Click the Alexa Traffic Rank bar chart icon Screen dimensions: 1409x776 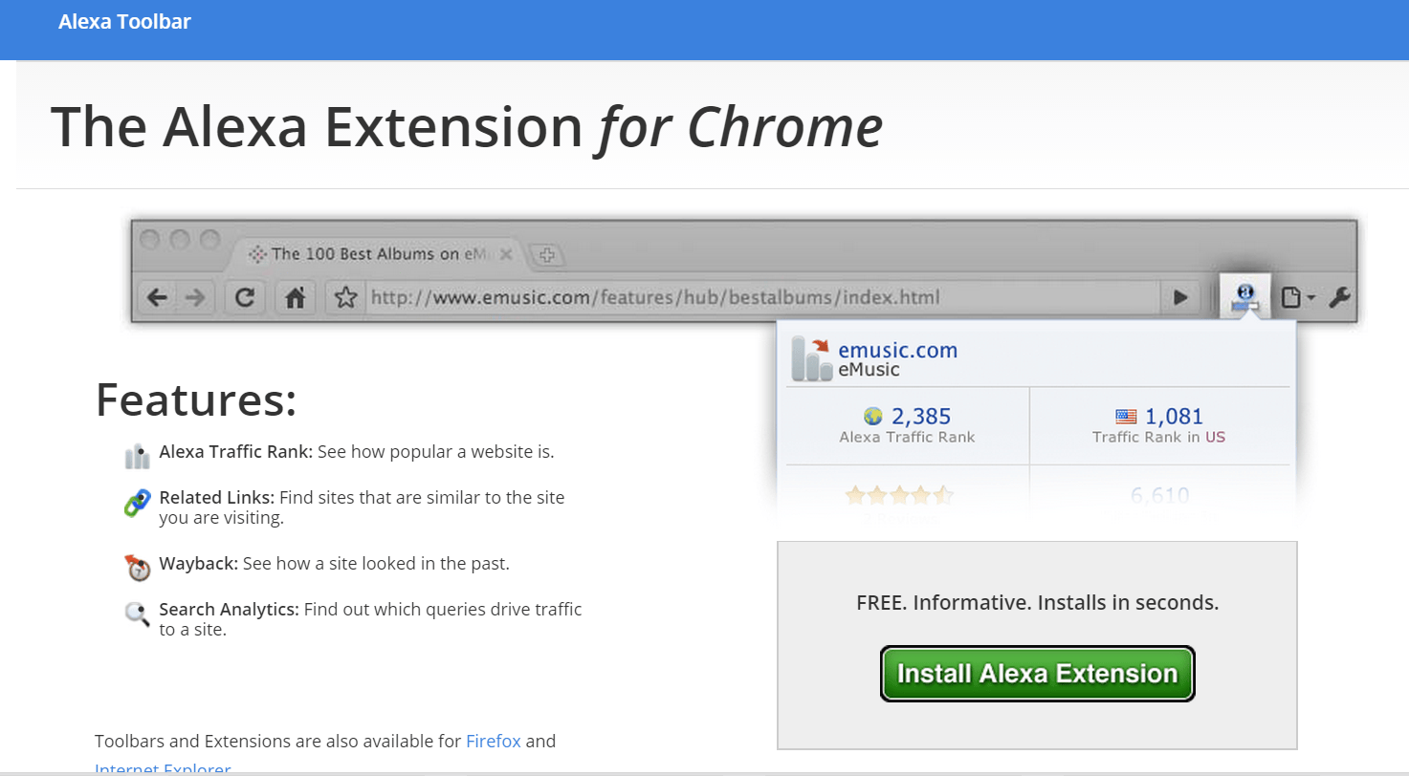pyautogui.click(x=138, y=456)
